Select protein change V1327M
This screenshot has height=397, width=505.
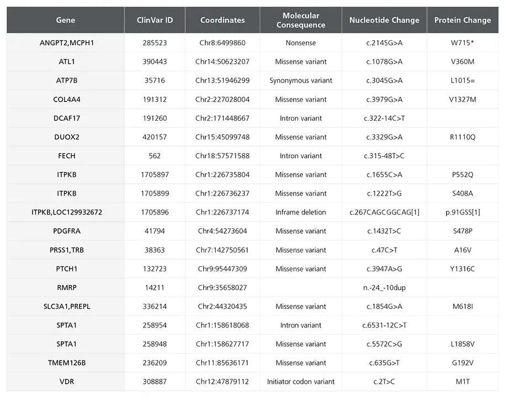[x=463, y=99]
